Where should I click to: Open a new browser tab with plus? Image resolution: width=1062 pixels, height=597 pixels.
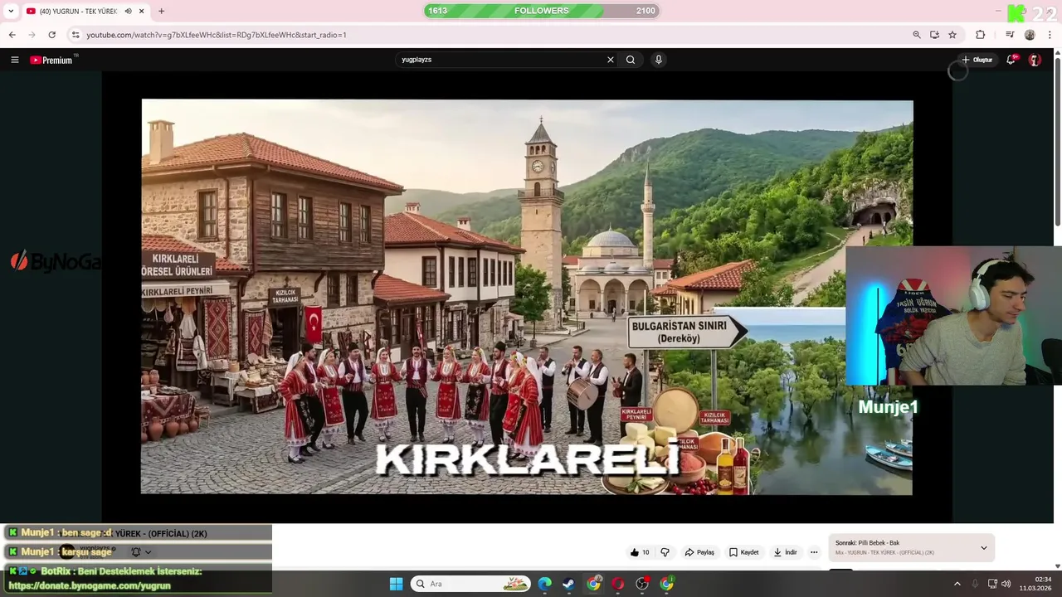pyautogui.click(x=161, y=11)
